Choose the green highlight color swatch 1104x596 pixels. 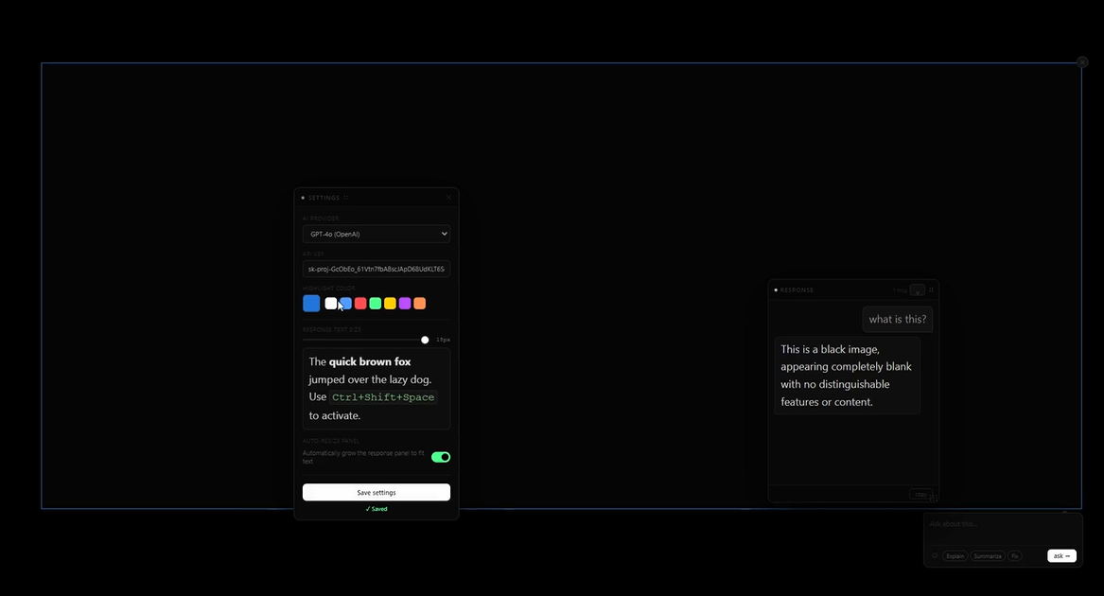click(x=376, y=303)
